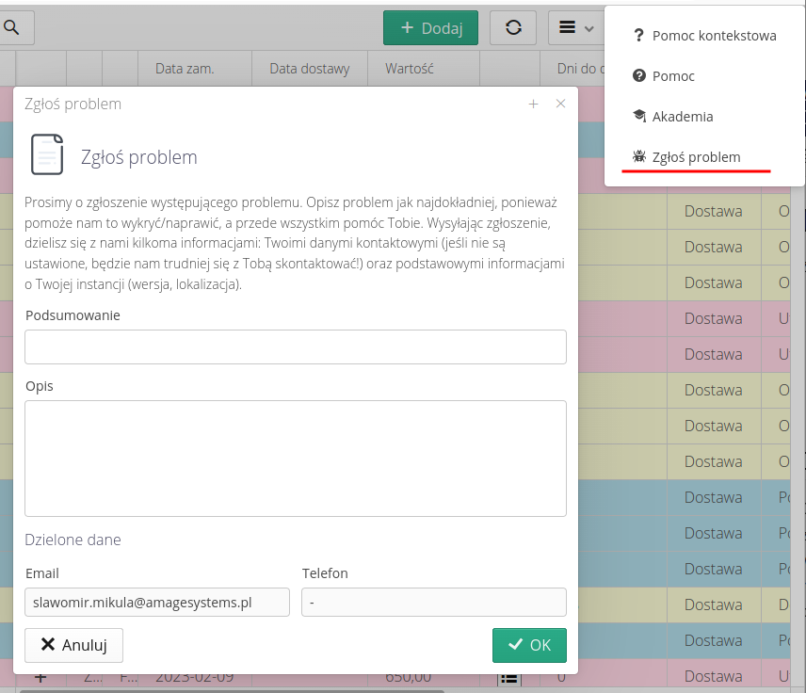The width and height of the screenshot is (806, 693).
Task: Close the Zgłoś problem dialog with X
Action: (560, 105)
